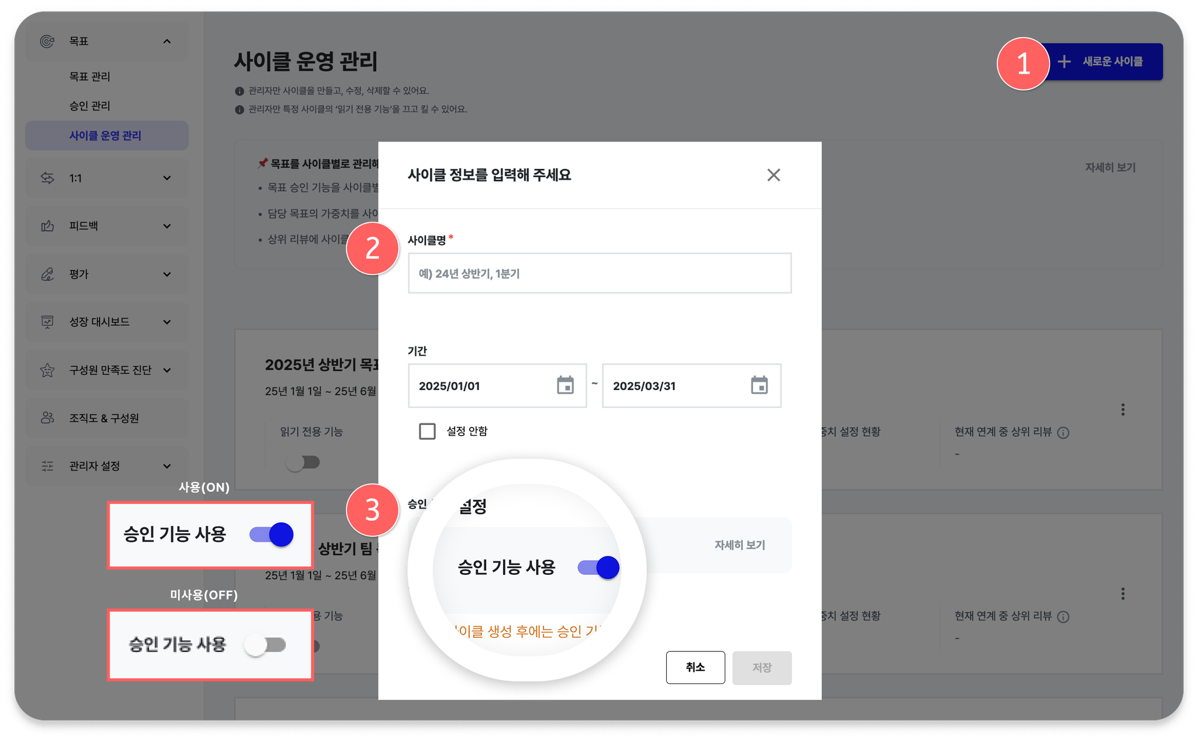Image resolution: width=1198 pixels, height=739 pixels.
Task: Click the 피드백 thumbs-up icon
Action: click(x=47, y=226)
